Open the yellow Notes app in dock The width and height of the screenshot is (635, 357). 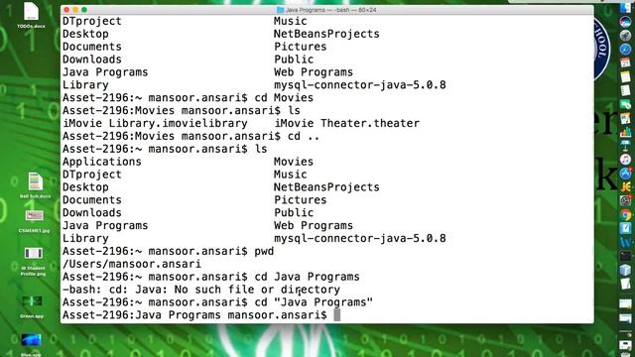point(625,77)
